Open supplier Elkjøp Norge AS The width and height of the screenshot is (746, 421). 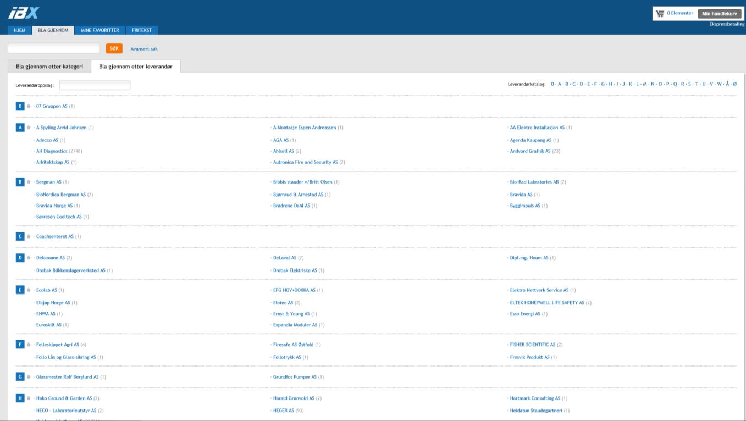point(53,303)
